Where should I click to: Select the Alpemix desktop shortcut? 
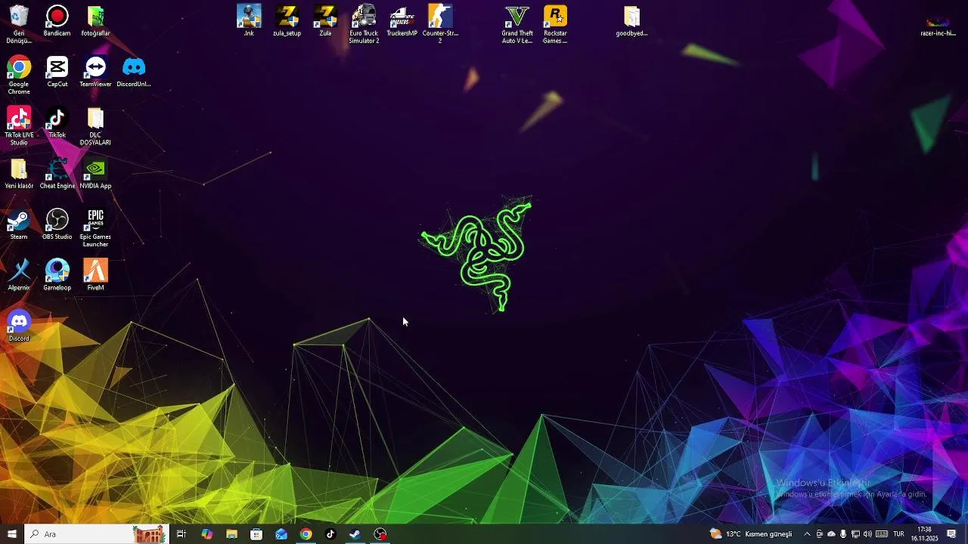pyautogui.click(x=19, y=275)
